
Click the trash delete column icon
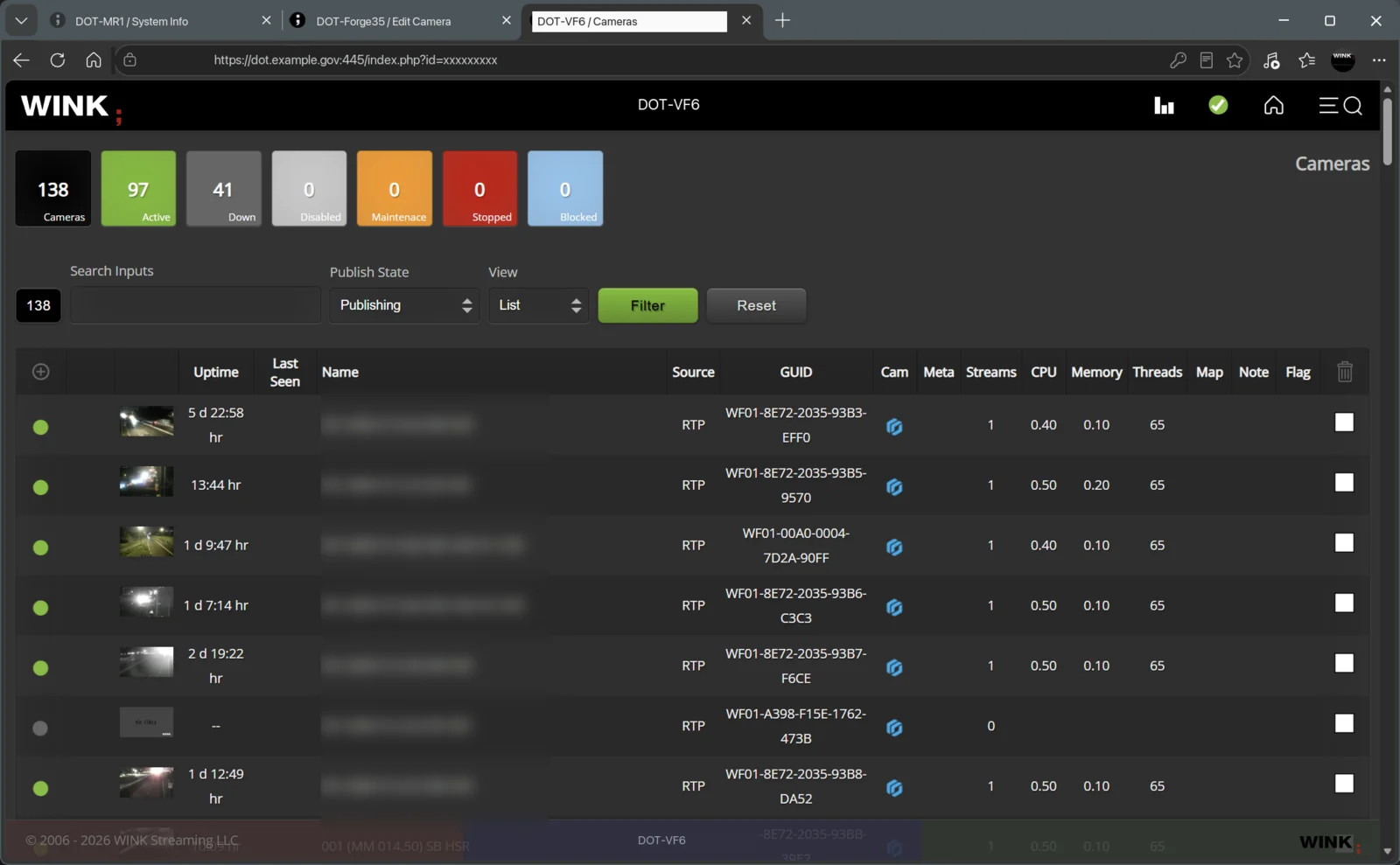(x=1345, y=372)
